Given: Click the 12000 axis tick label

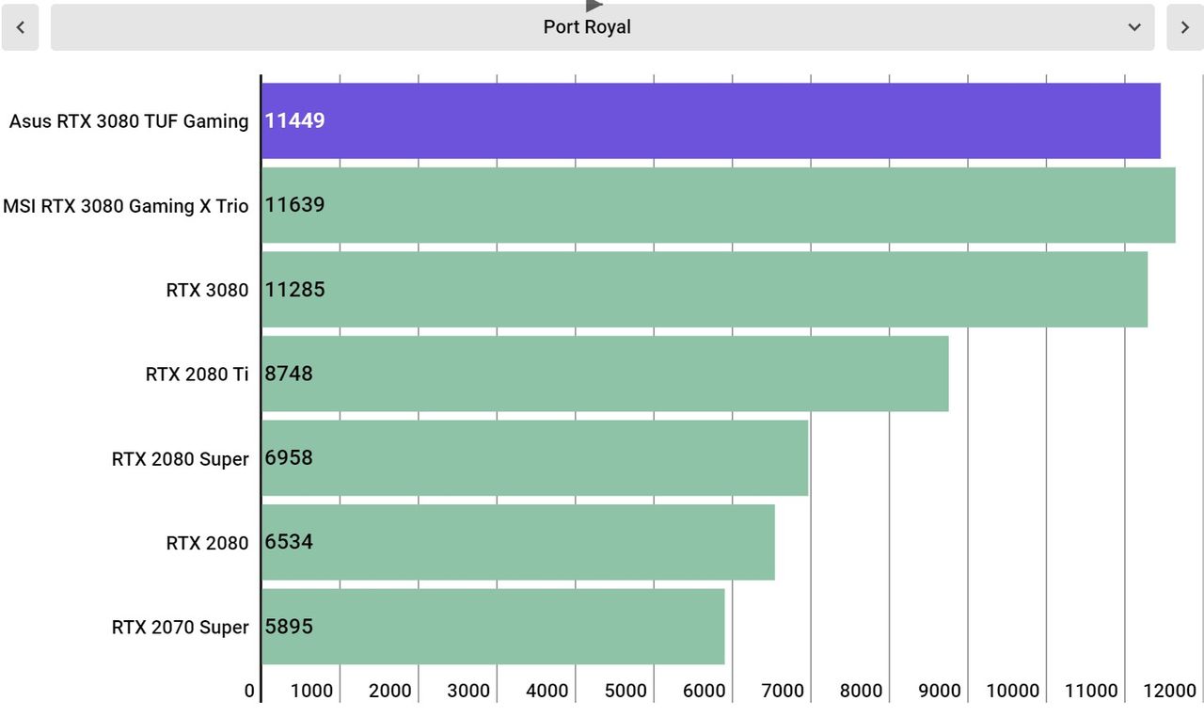Looking at the screenshot, I should pos(1170,692).
